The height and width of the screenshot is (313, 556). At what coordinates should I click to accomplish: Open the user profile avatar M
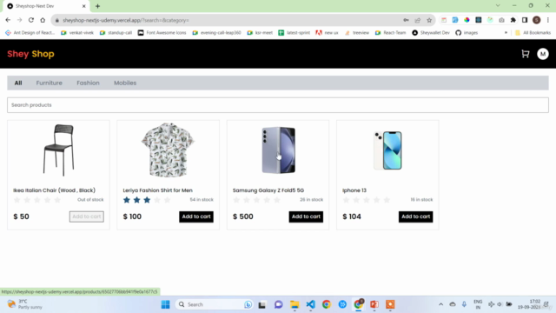(542, 54)
